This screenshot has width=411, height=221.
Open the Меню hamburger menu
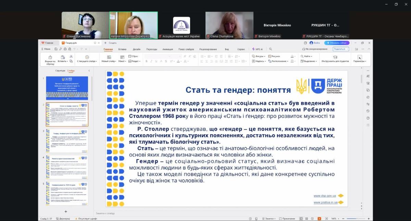point(46,49)
